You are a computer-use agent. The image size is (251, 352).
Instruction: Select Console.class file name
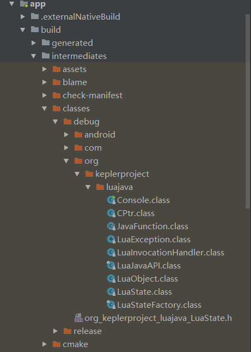pos(143,200)
